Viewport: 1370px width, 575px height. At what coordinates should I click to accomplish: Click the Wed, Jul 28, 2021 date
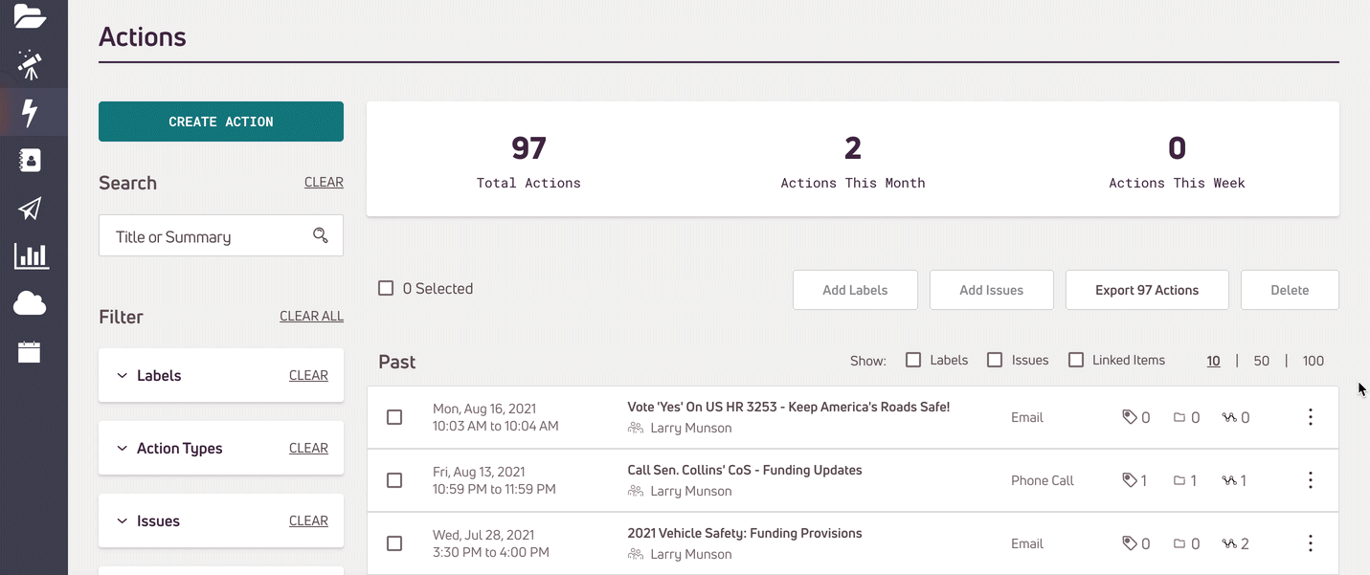click(x=483, y=535)
